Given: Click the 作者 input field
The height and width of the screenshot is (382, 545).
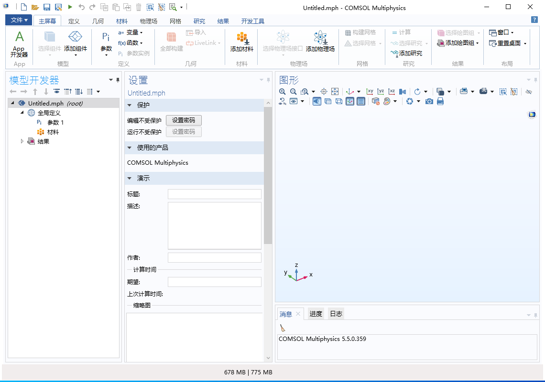Looking at the screenshot, I should tap(215, 258).
